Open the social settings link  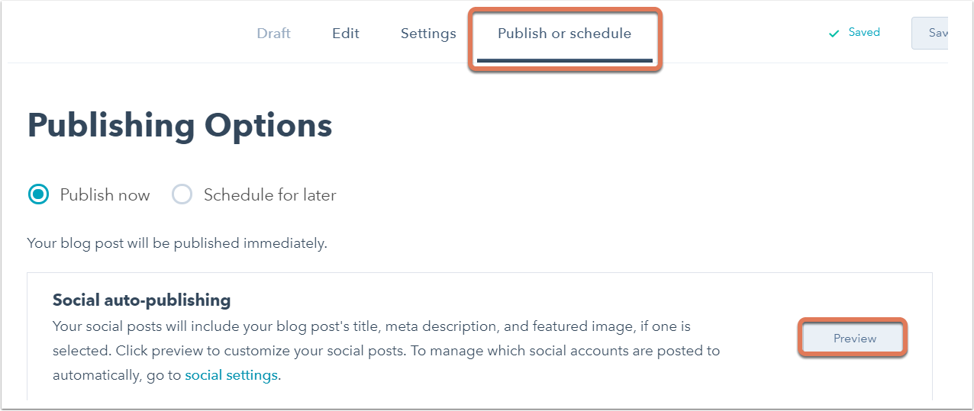[231, 375]
